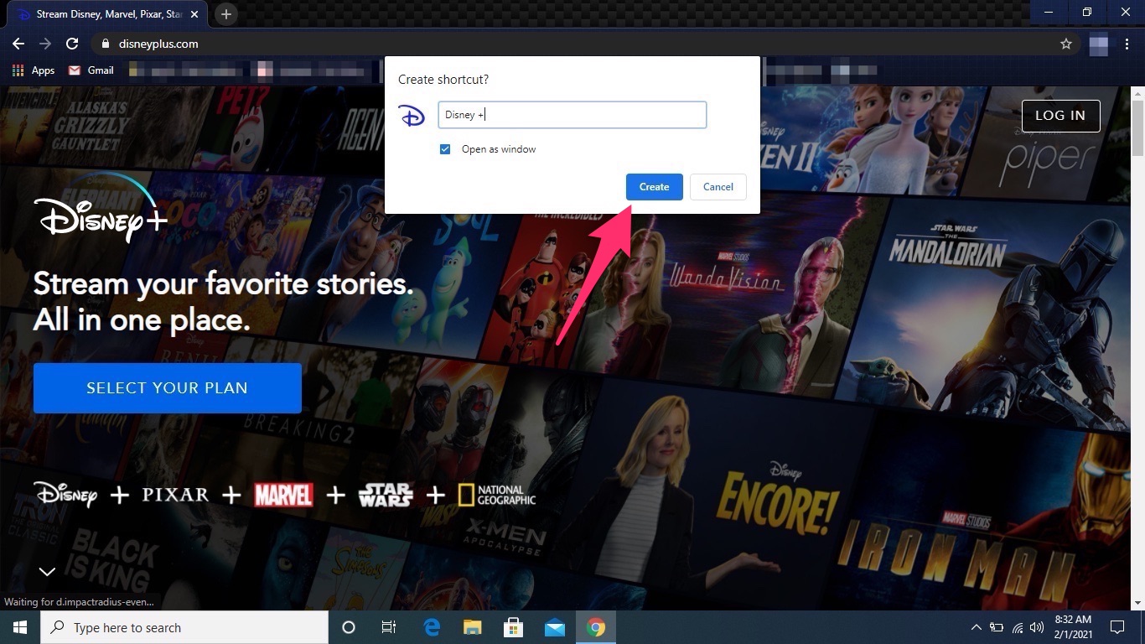
Task: Reload the Disney Plus page
Action: [x=72, y=44]
